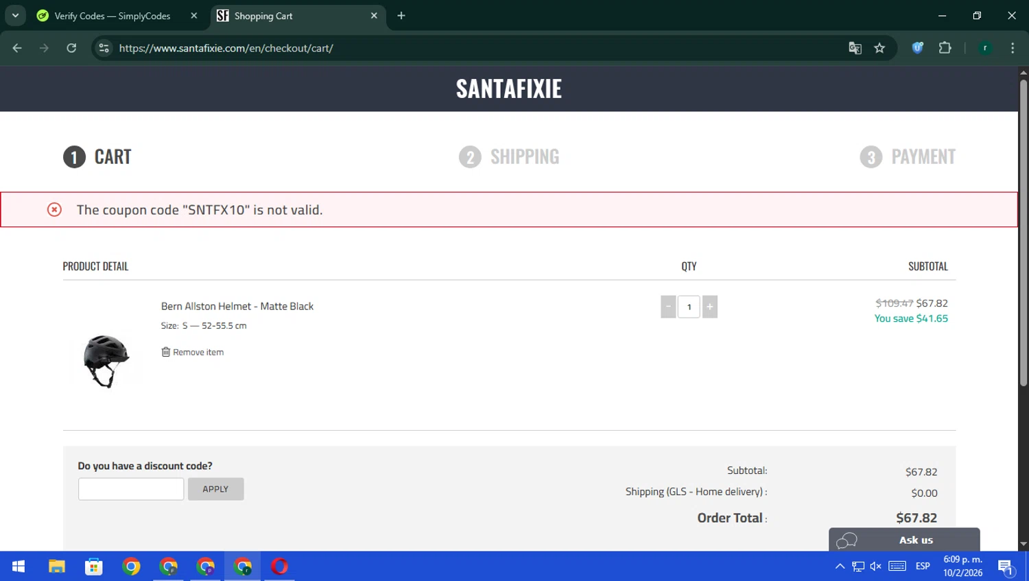Click the SANTAFIXIE logo
The width and height of the screenshot is (1029, 581).
[x=509, y=88]
